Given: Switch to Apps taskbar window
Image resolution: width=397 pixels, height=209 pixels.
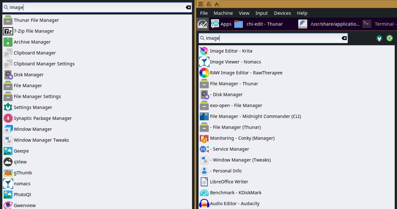Looking at the screenshot, I should [x=221, y=24].
